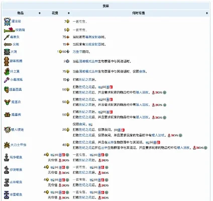Click the Leaf Wings icon beside 叶之翼

click(x=7, y=71)
